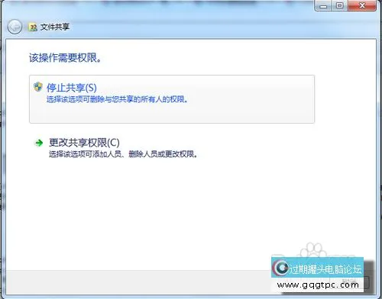Click the 文件共享 window title
382x299 pixels.
[x=55, y=27]
